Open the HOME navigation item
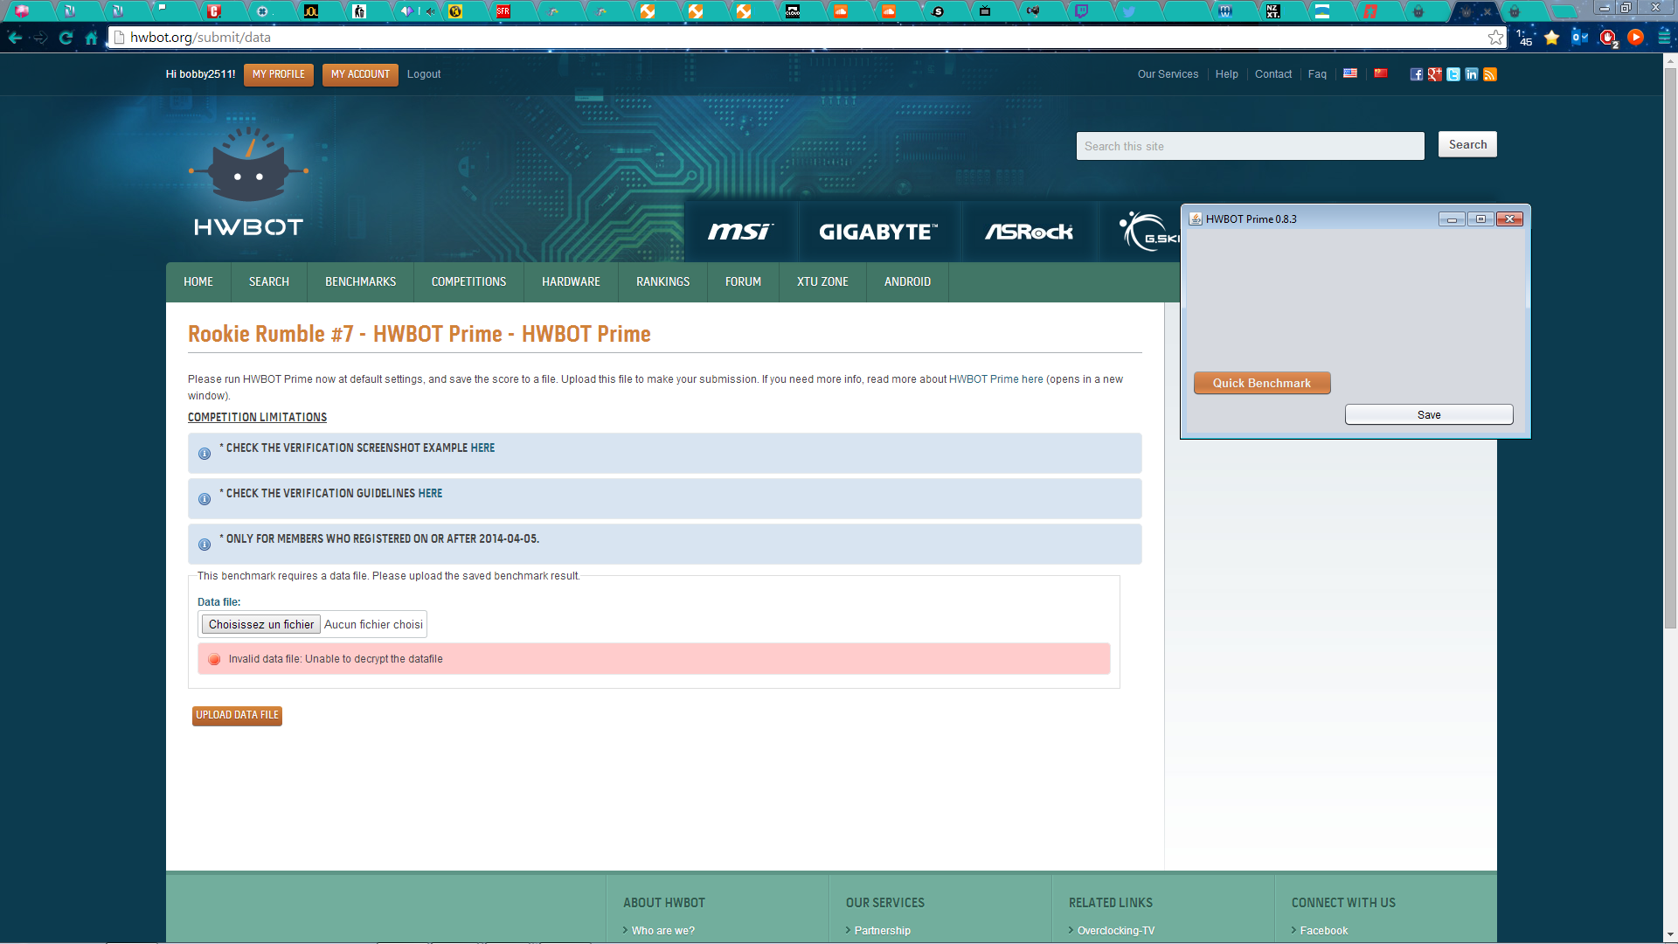Screen dimensions: 1678x944 click(x=198, y=281)
